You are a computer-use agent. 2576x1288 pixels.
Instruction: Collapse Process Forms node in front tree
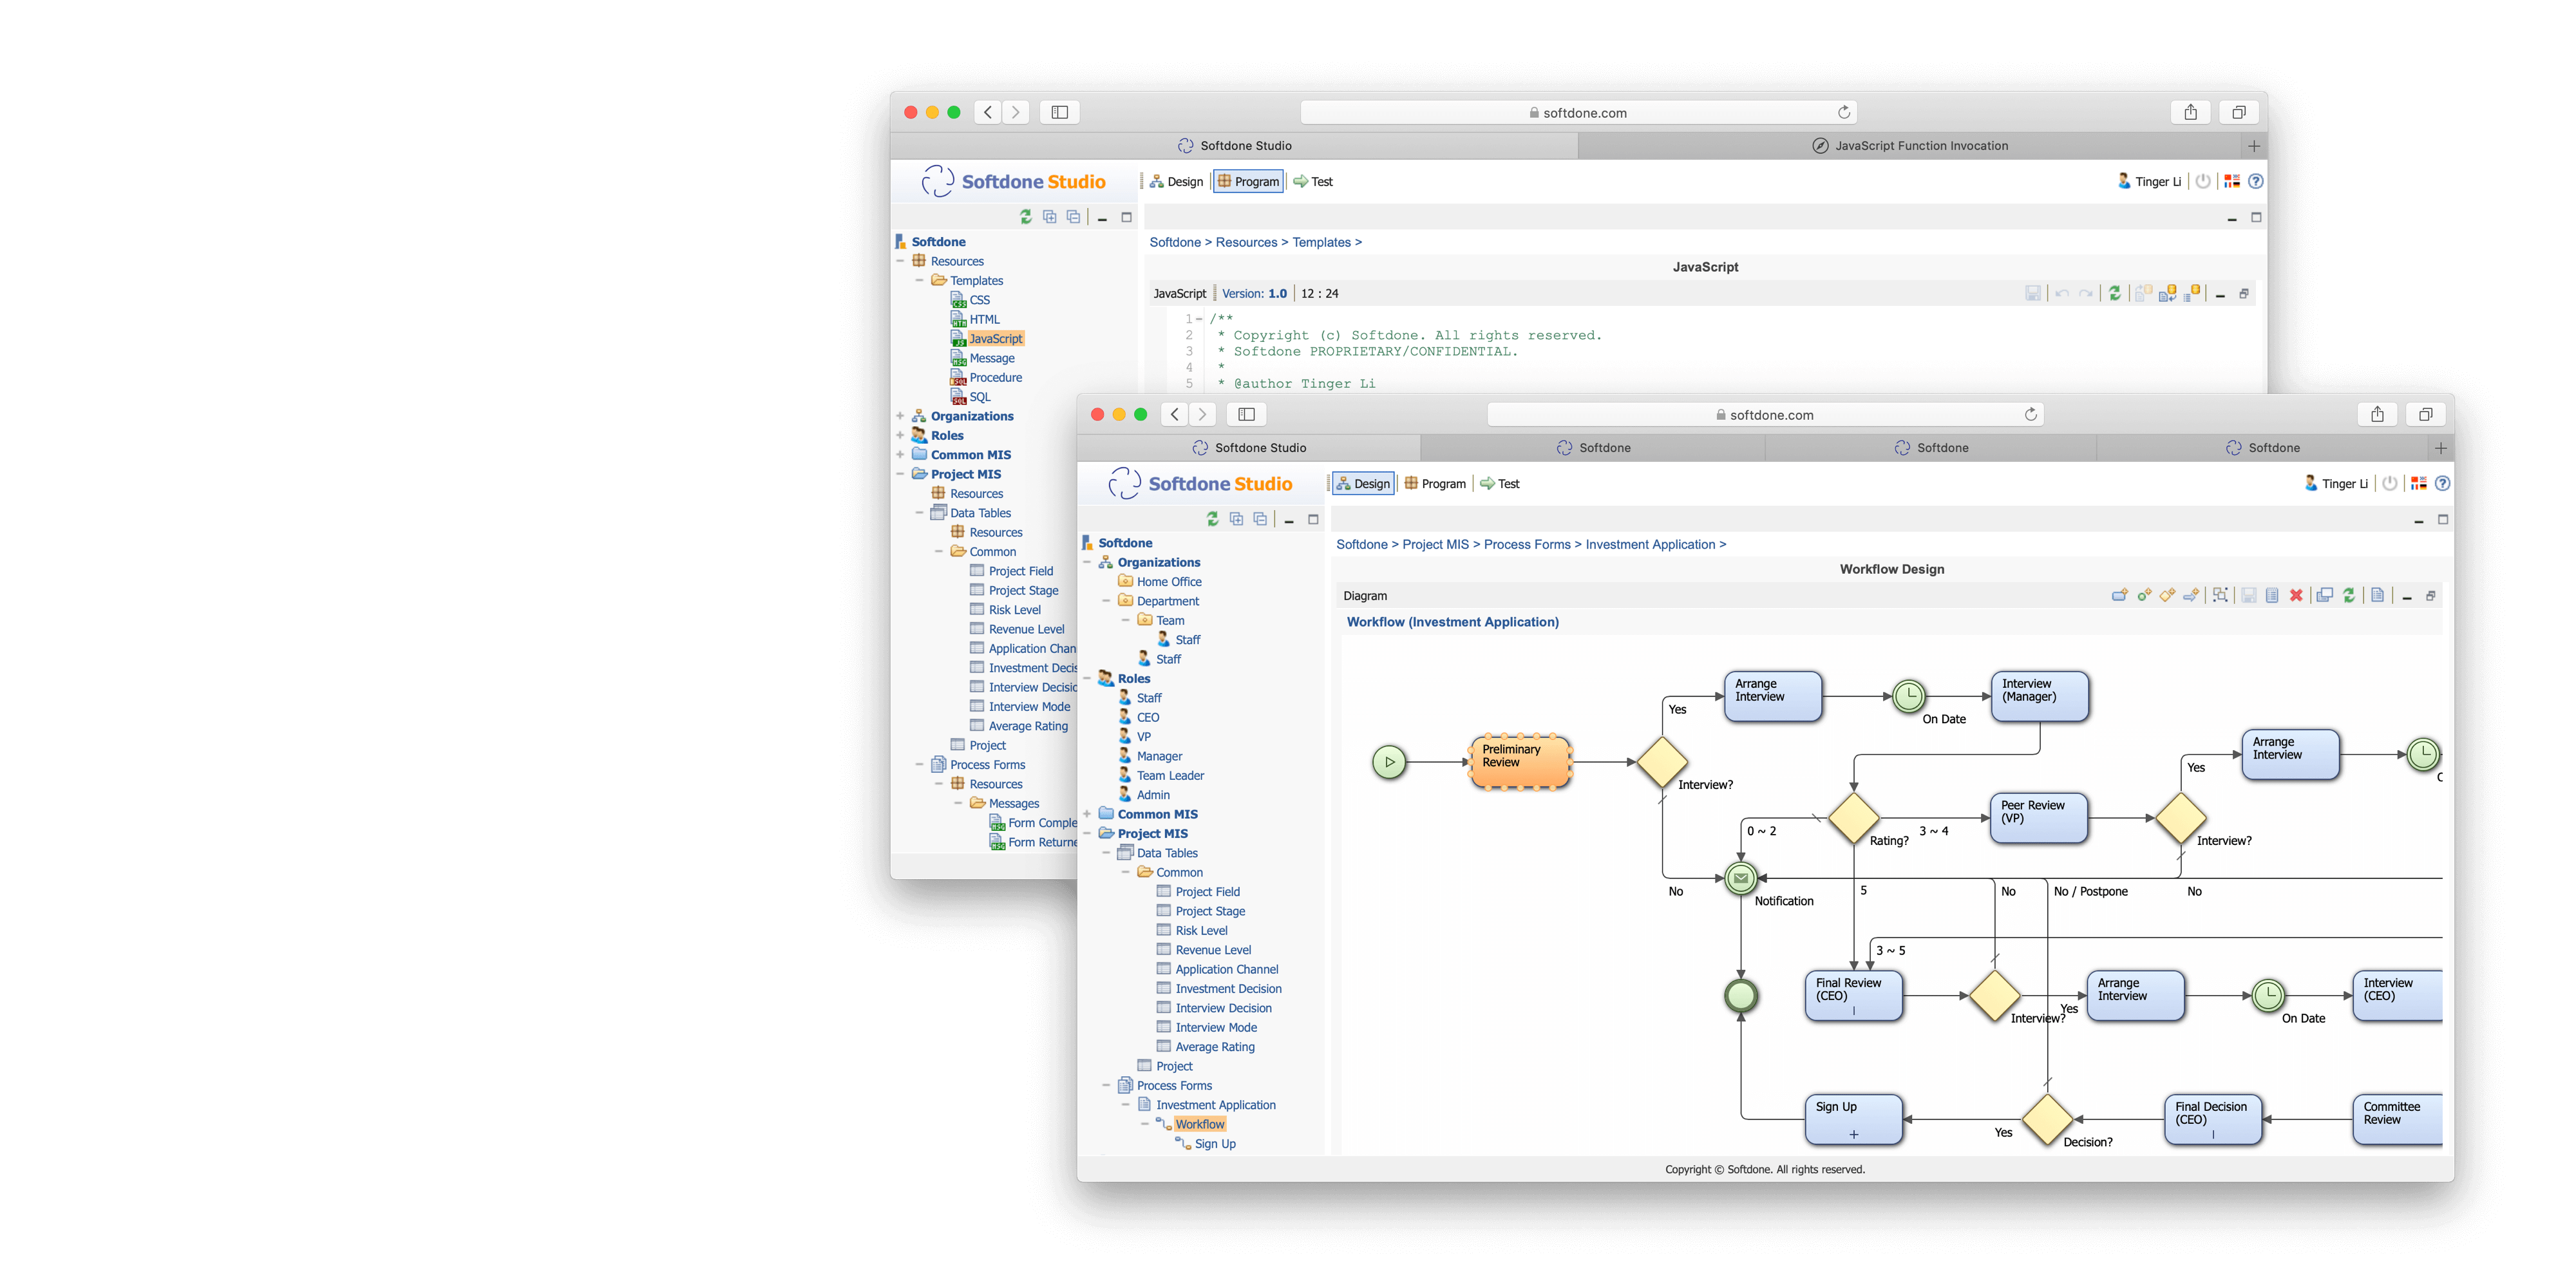[1106, 1086]
